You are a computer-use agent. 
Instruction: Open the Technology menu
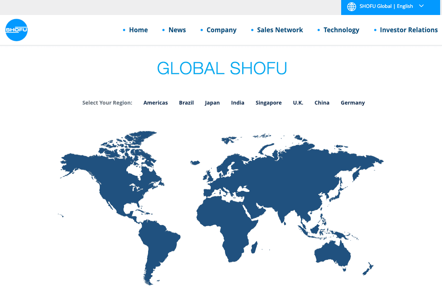pyautogui.click(x=341, y=30)
